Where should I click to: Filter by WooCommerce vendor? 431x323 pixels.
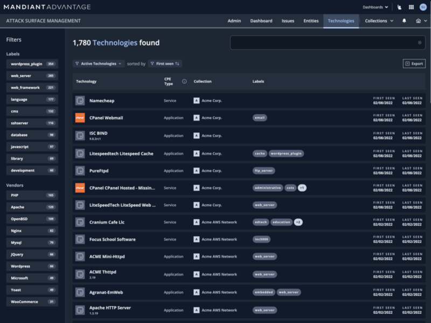pos(32,301)
